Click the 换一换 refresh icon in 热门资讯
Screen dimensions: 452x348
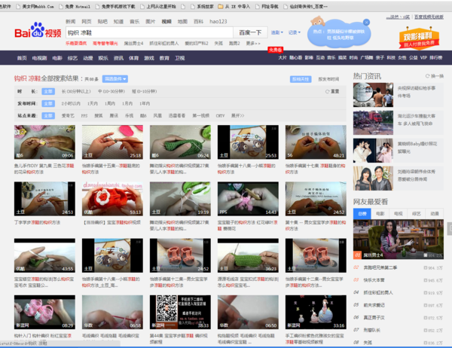(427, 76)
